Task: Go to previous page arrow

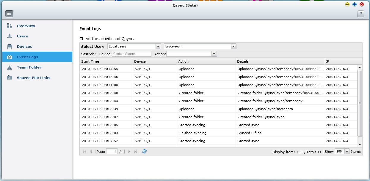Action: [91, 151]
